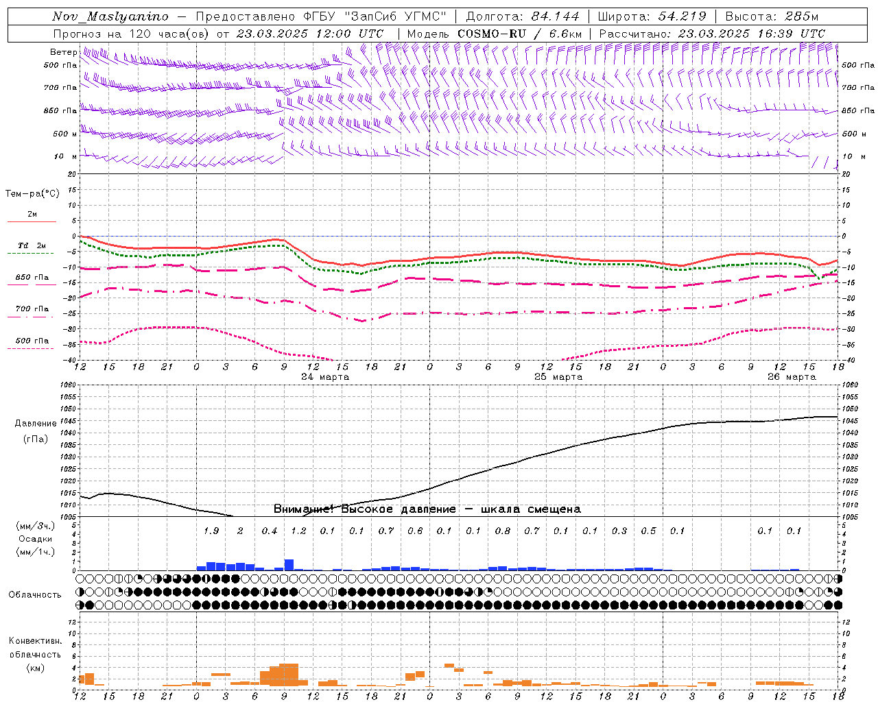
Task: Click the "24 марта" date label
Action: [325, 377]
